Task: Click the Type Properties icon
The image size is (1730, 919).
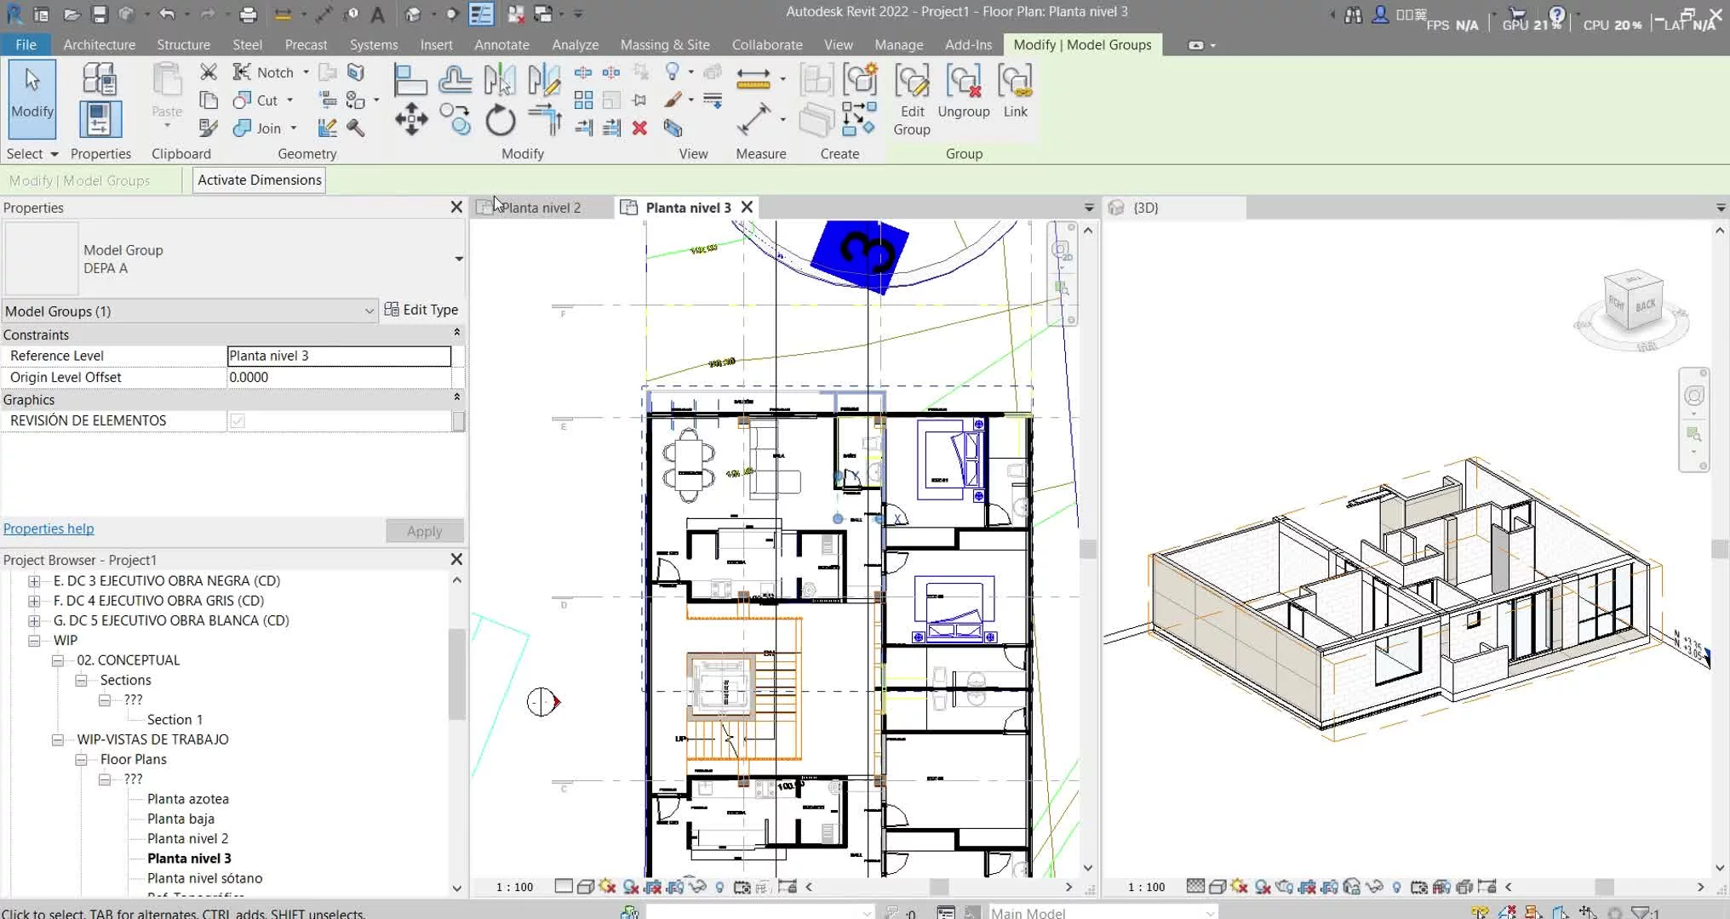Action: click(100, 79)
